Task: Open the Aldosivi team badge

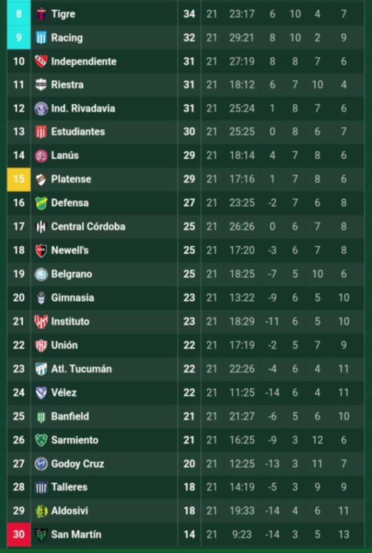Action: 41,511
